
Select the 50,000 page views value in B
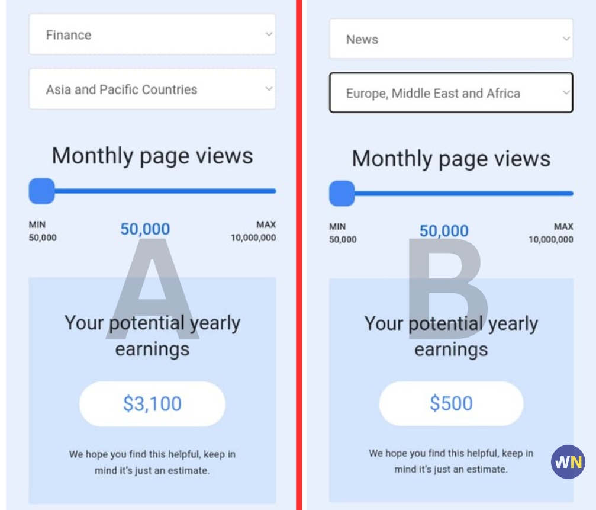[x=444, y=231]
